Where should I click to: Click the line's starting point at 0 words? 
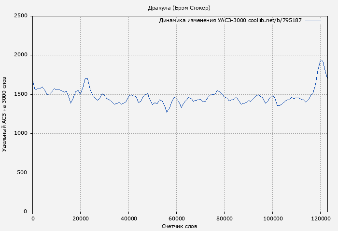click(x=33, y=81)
